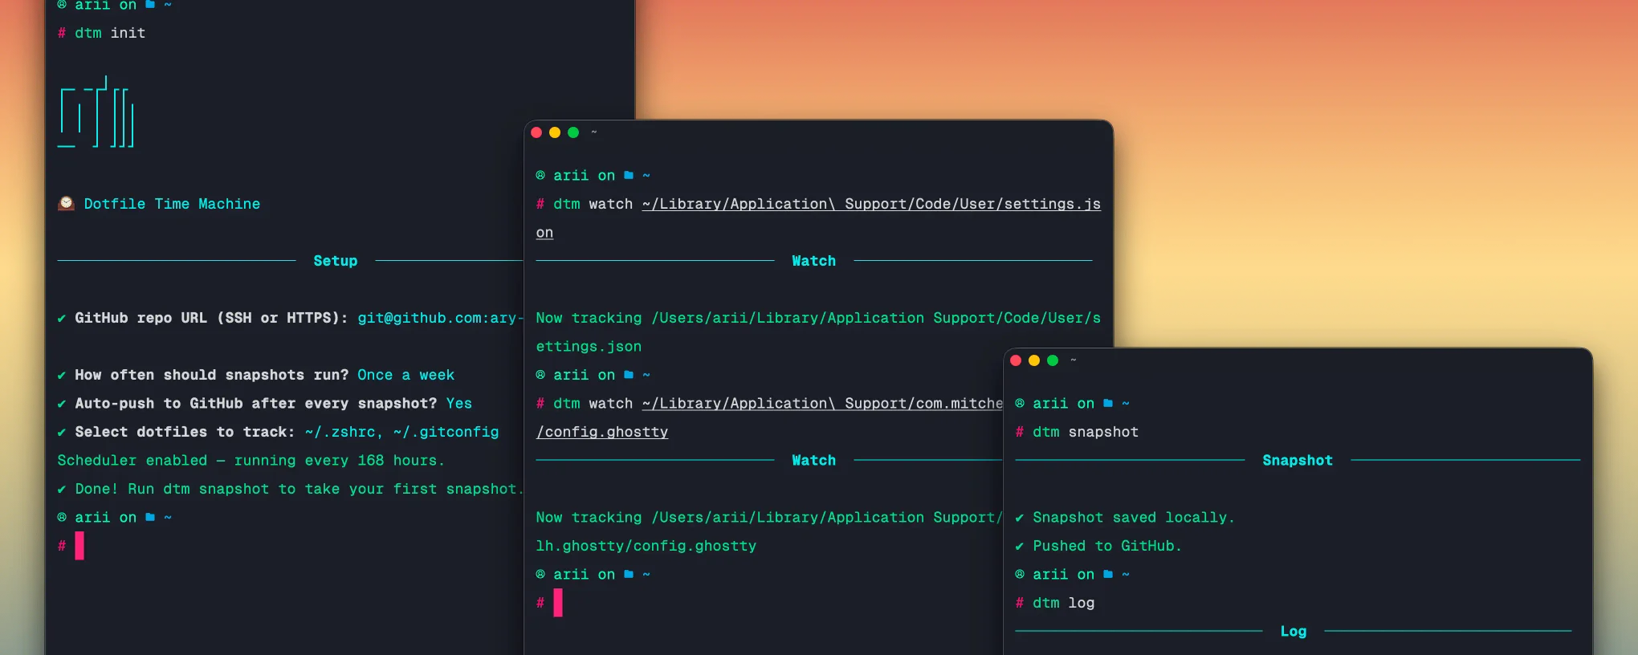Image resolution: width=1638 pixels, height=655 pixels.
Task: Click the pink cursor block in the init terminal
Action: point(79,546)
